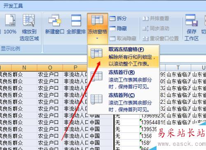Click the 冻结首列 menu icon
The height and width of the screenshot is (150, 206).
(x=96, y=99)
